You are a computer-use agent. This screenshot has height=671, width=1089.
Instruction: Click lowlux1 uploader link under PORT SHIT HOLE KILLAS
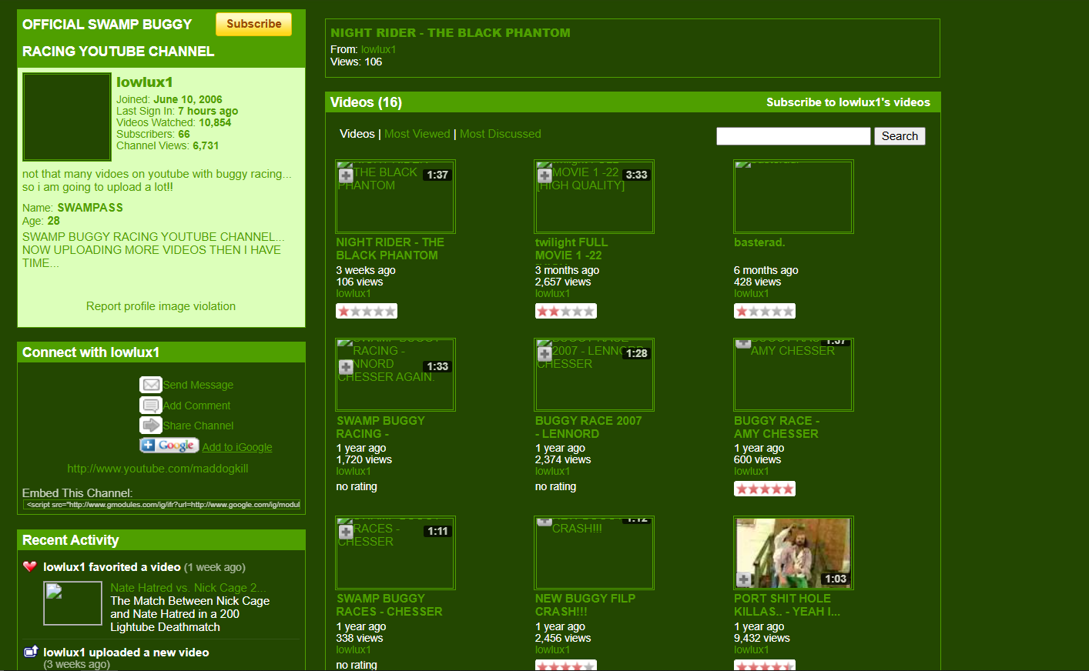click(751, 649)
